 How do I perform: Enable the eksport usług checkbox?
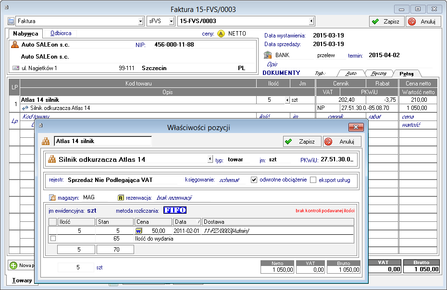[313, 180]
